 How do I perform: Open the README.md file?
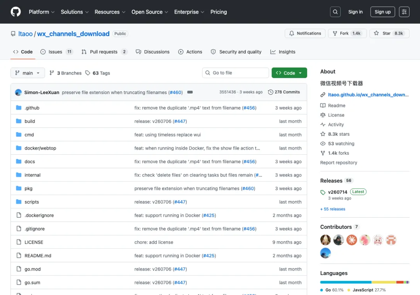coord(38,256)
